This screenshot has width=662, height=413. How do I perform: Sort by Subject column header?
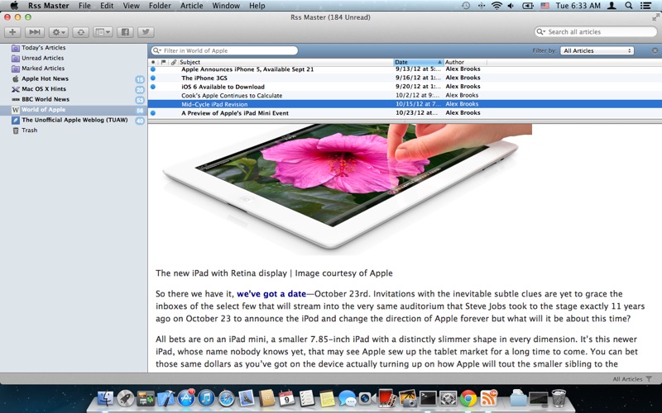285,62
